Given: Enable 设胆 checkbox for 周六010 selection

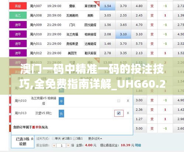Looking at the screenshot, I should click(119, 101).
